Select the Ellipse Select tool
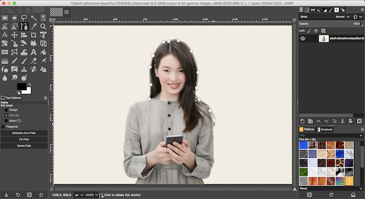 point(14,17)
